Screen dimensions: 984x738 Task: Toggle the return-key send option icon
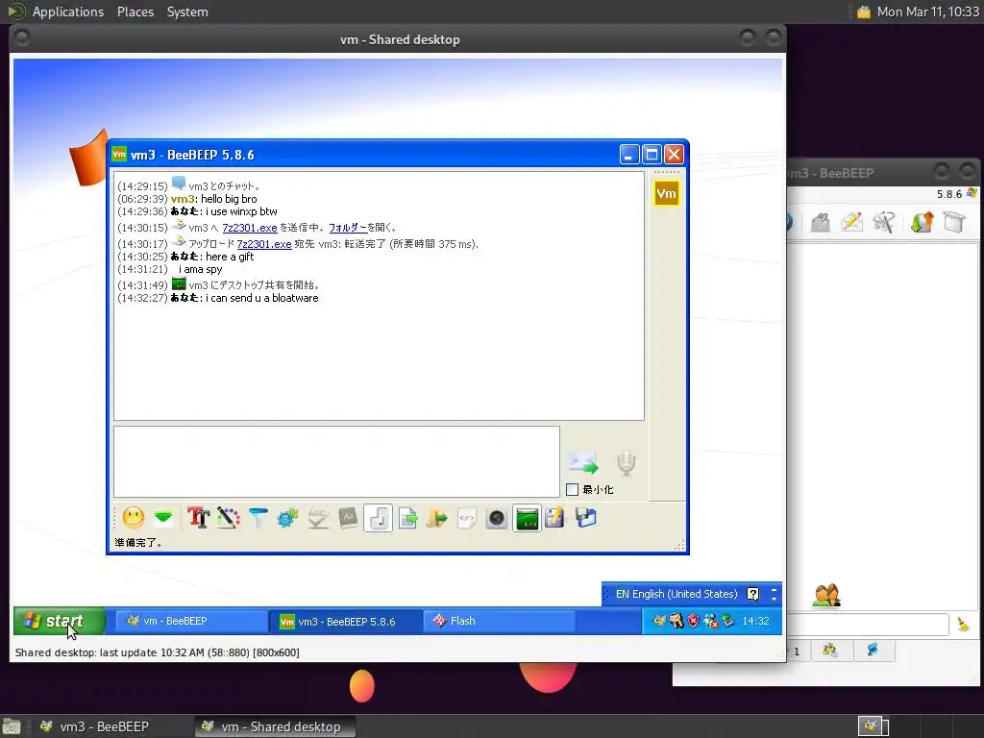pyautogui.click(x=378, y=518)
